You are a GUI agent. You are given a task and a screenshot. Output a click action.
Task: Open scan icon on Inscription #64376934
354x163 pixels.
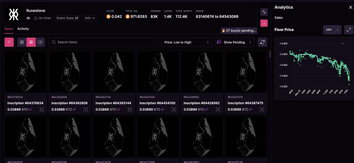pos(42,110)
